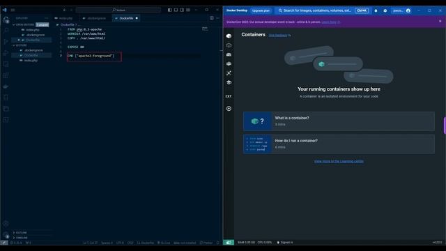Open Learning Center in Docker sidebar

[x=229, y=82]
